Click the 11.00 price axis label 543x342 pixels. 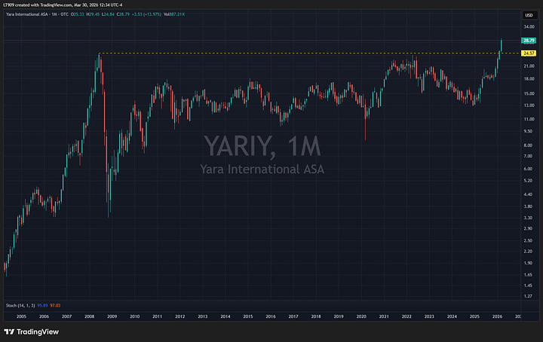[x=529, y=119]
